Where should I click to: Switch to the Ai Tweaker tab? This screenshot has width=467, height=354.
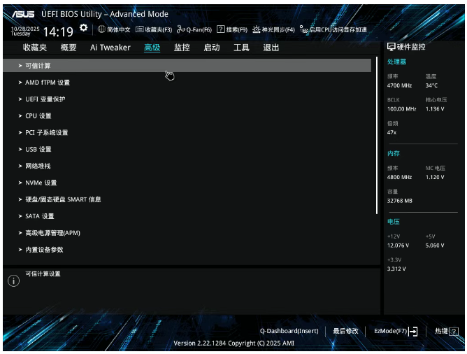click(x=110, y=48)
